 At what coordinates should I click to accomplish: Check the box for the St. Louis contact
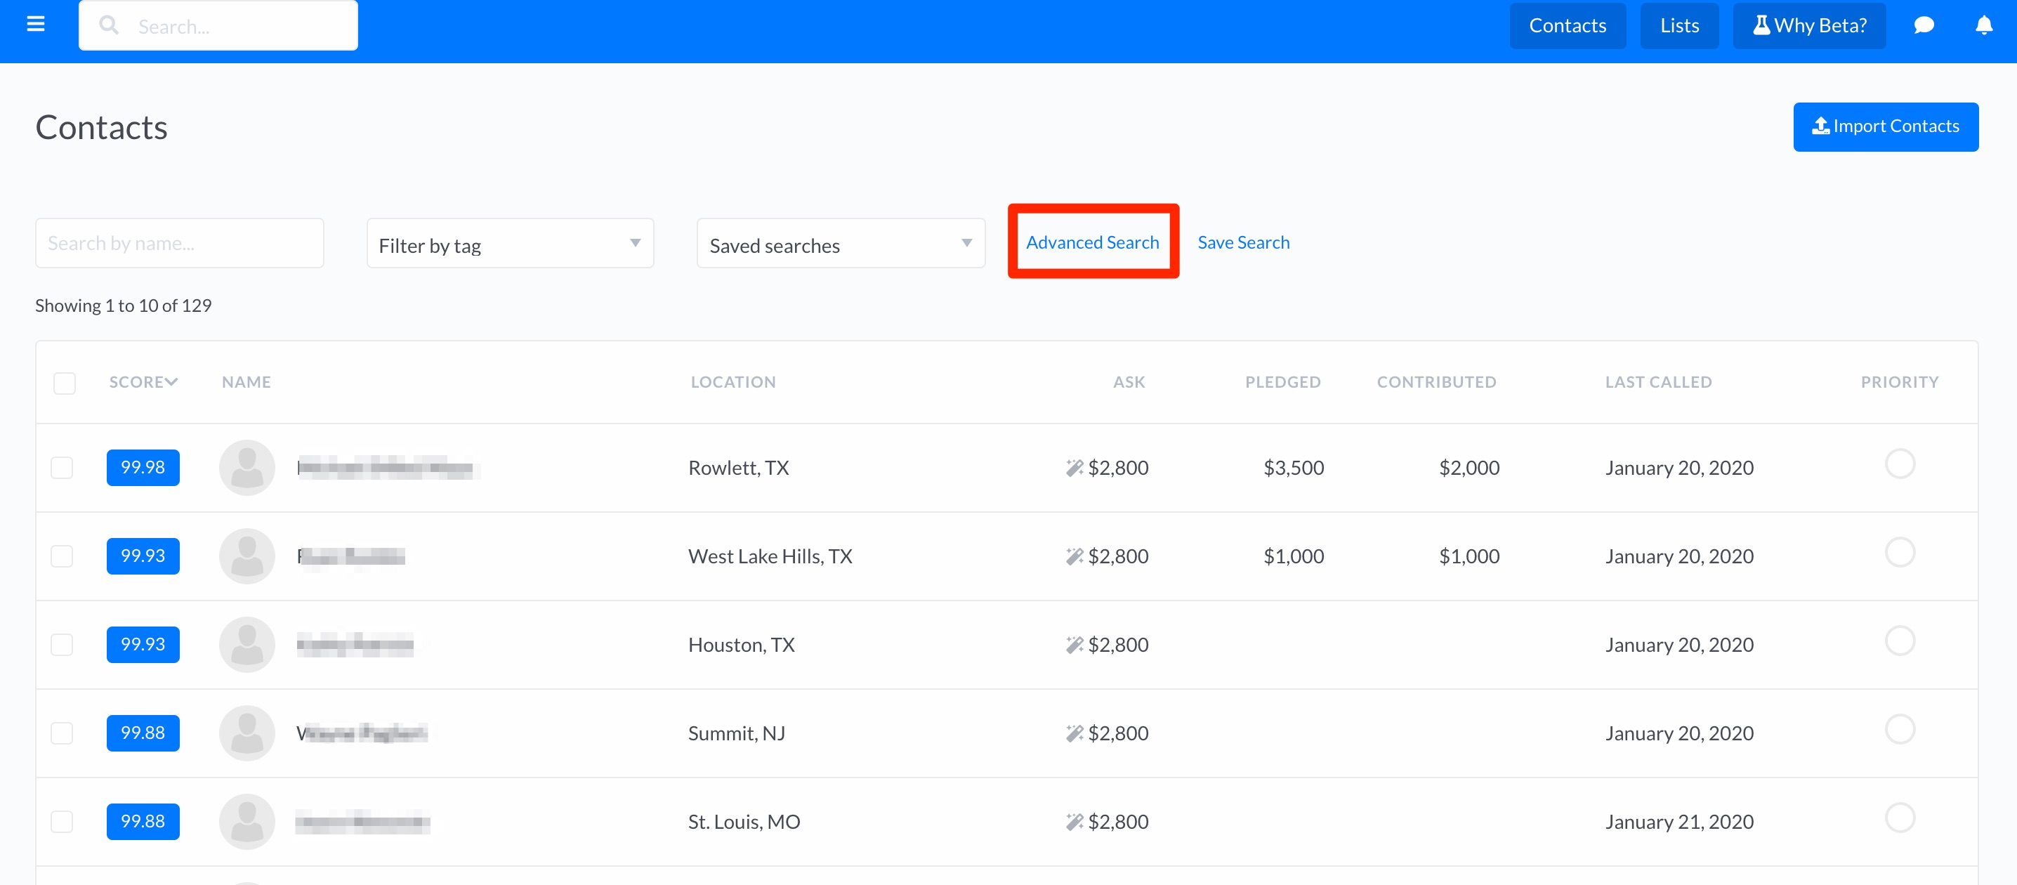(x=62, y=822)
